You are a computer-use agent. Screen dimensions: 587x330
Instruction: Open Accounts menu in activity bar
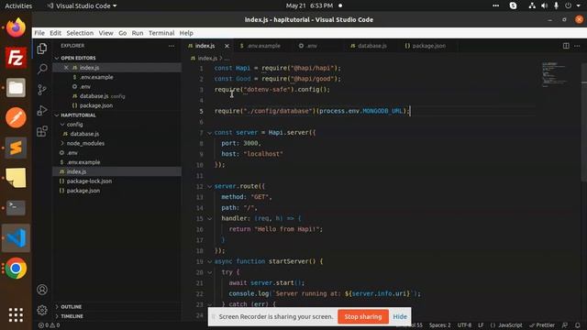coord(42,290)
